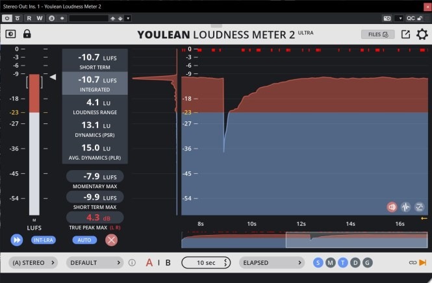
Task: Click the DYNAMICS (PSR) 13.1 LU readout
Action: coord(95,129)
